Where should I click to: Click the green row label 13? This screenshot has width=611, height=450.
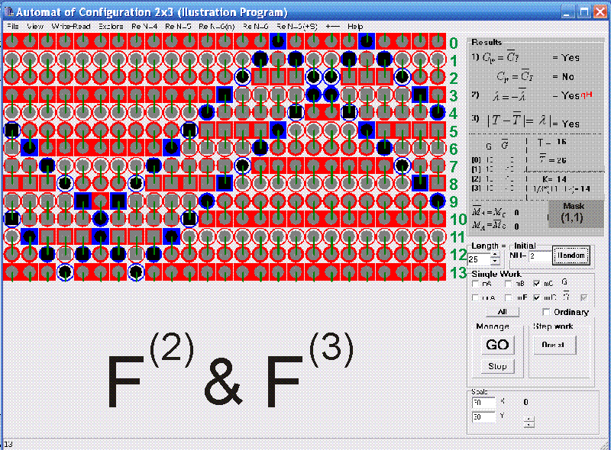pos(458,272)
